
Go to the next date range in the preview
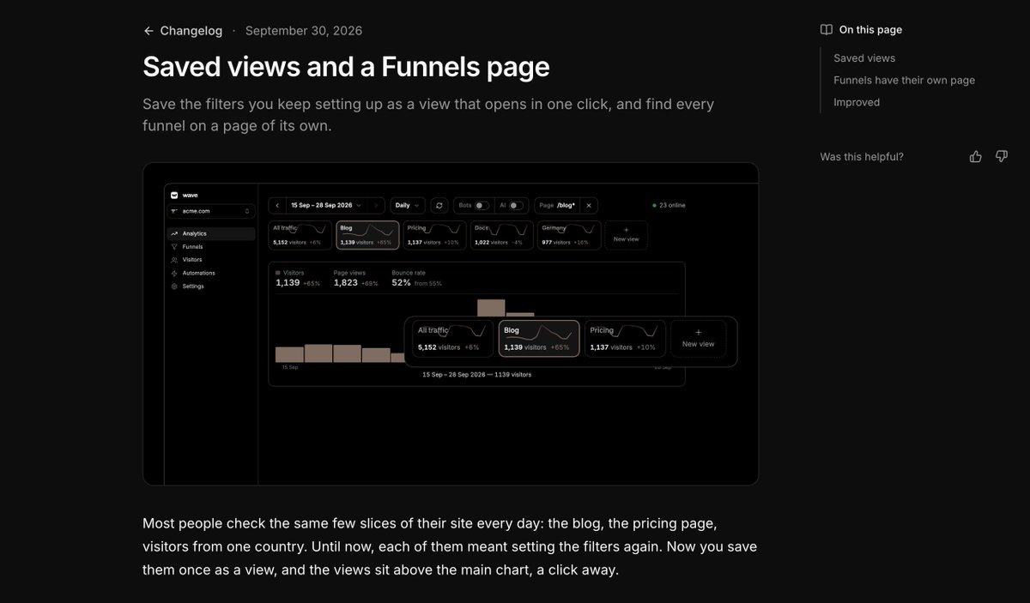pos(376,205)
